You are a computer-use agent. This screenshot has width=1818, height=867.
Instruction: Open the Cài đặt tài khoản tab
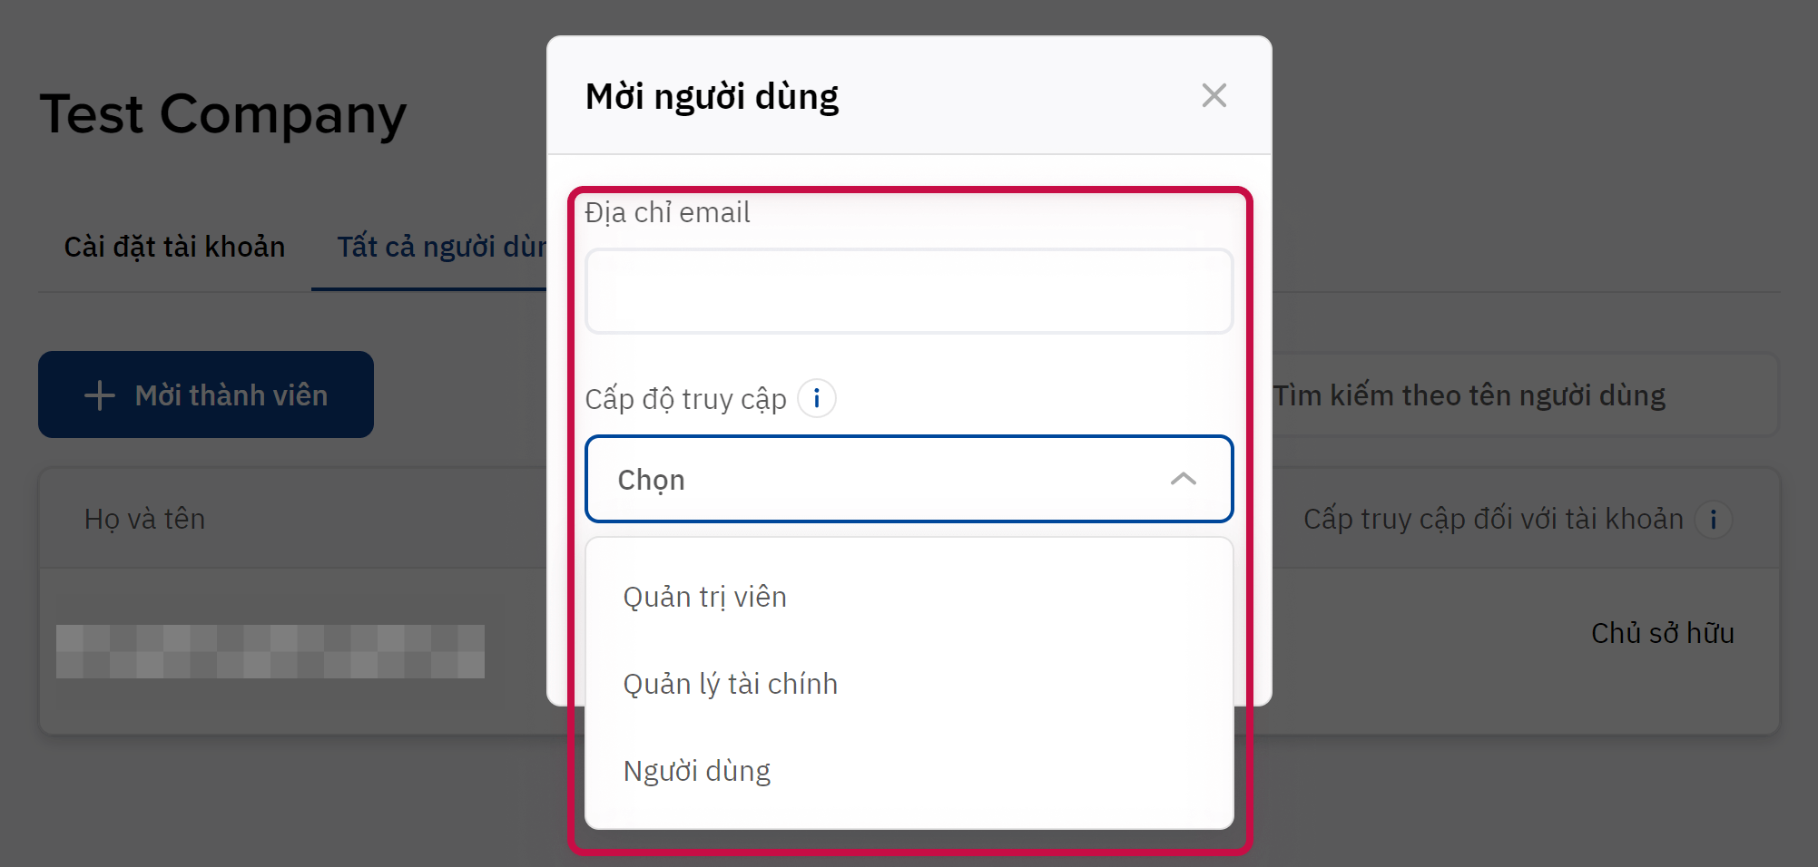click(x=174, y=247)
